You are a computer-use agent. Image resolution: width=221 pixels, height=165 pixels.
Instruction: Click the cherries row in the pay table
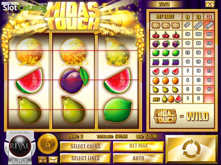click(182, 34)
